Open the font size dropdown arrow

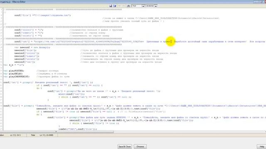[x=143, y=6]
